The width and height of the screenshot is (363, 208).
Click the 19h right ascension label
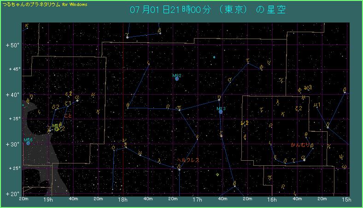click(x=48, y=200)
